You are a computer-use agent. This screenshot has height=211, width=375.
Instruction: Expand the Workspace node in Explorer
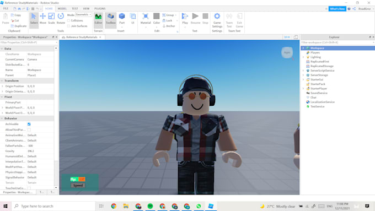pyautogui.click(x=303, y=48)
